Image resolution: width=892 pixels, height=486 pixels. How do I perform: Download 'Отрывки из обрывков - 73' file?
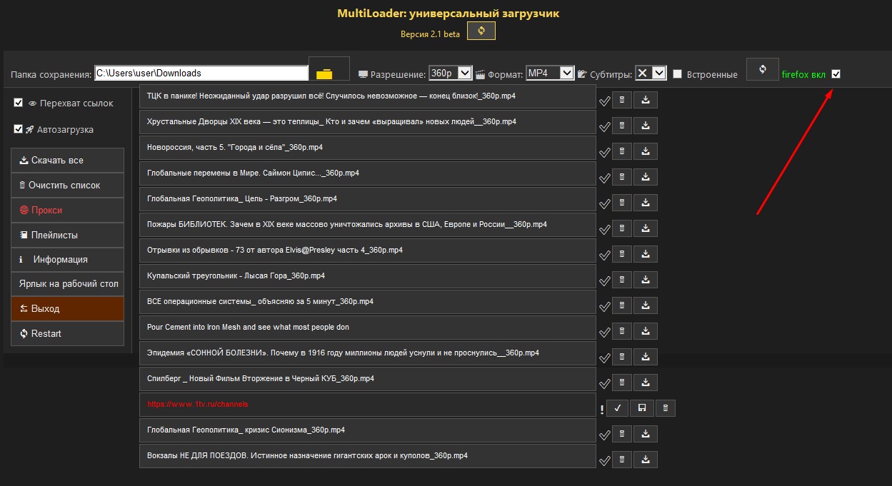click(646, 254)
